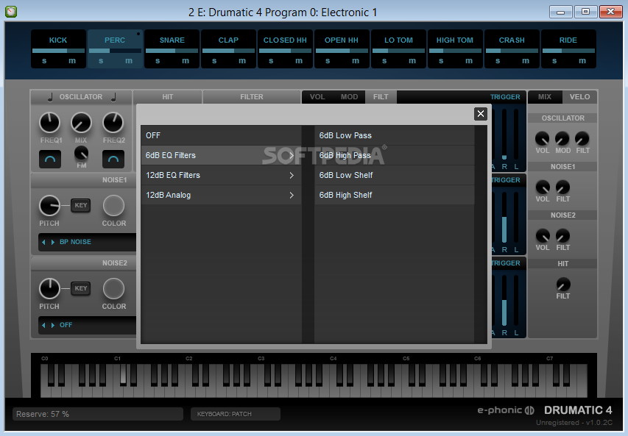
Task: Mute the OPEN HH channel
Action: (x=356, y=61)
